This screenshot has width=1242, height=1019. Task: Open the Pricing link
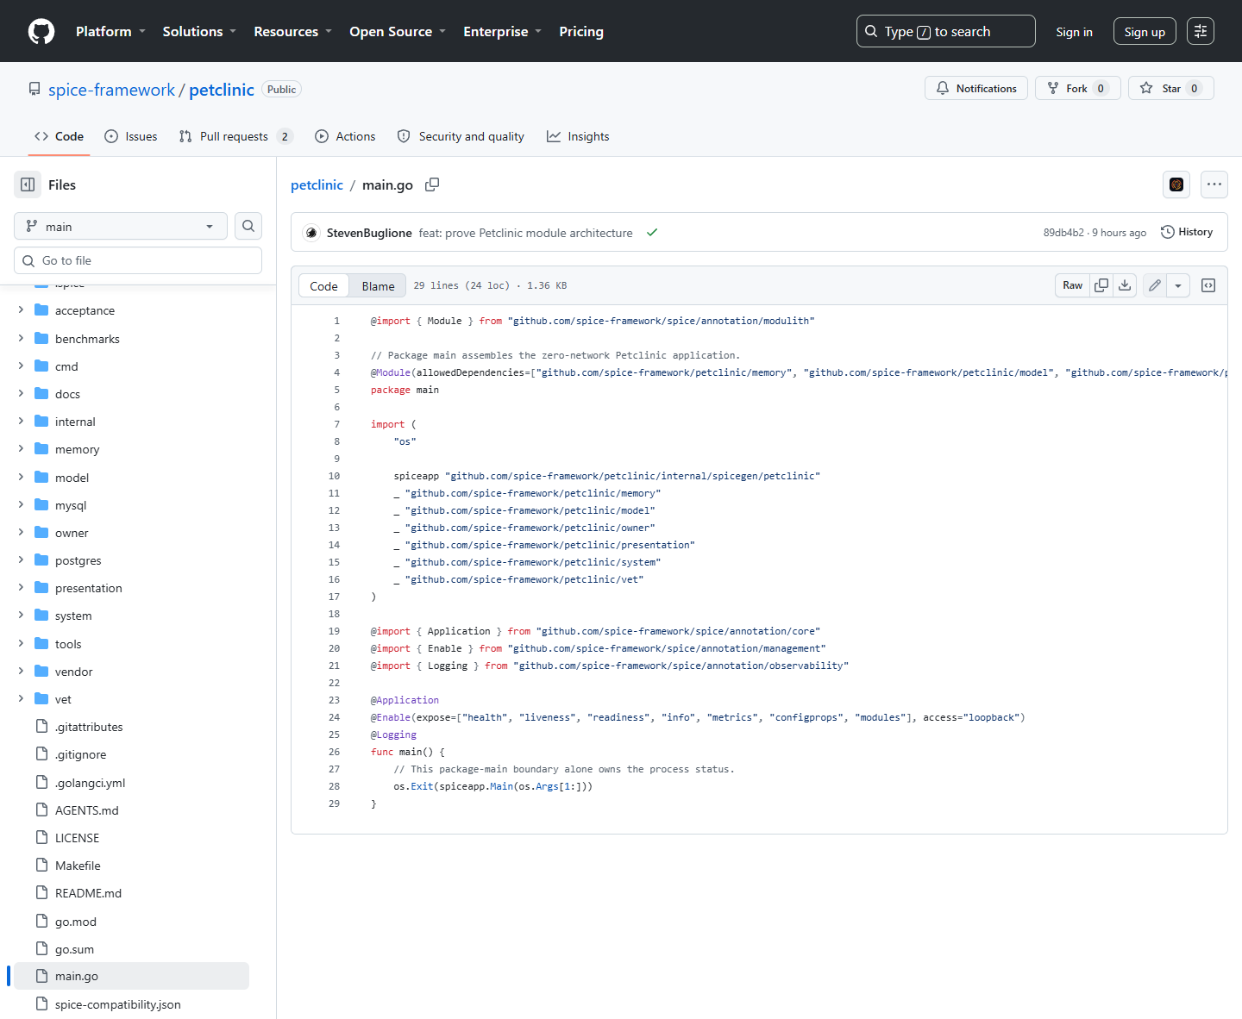point(581,31)
